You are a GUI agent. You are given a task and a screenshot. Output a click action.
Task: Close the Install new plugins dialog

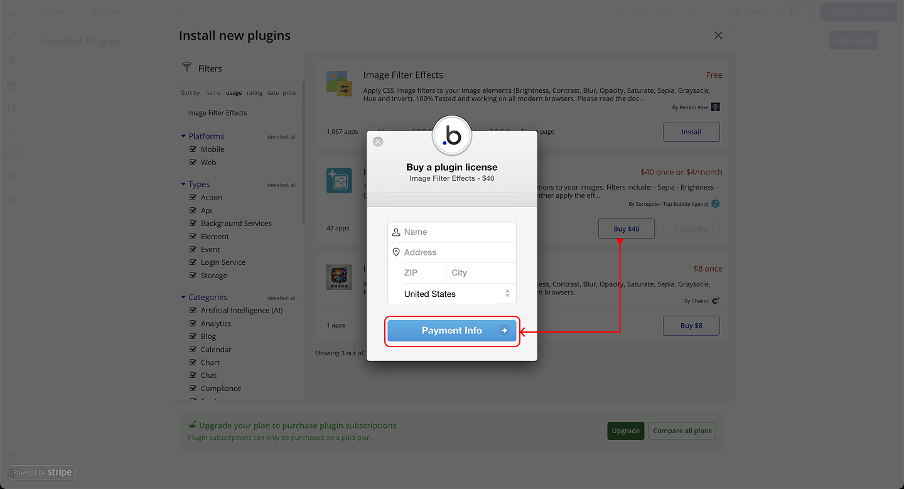coord(718,36)
